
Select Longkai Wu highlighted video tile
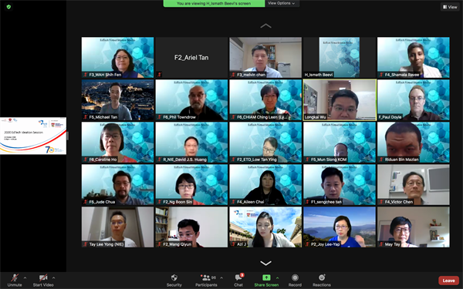pyautogui.click(x=340, y=100)
